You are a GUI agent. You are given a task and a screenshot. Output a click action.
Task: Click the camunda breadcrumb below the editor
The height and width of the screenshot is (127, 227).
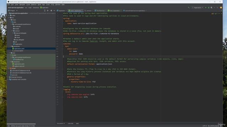click(70, 123)
